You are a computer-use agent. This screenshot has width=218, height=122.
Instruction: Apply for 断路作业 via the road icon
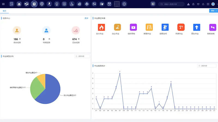pyautogui.click(x=149, y=27)
